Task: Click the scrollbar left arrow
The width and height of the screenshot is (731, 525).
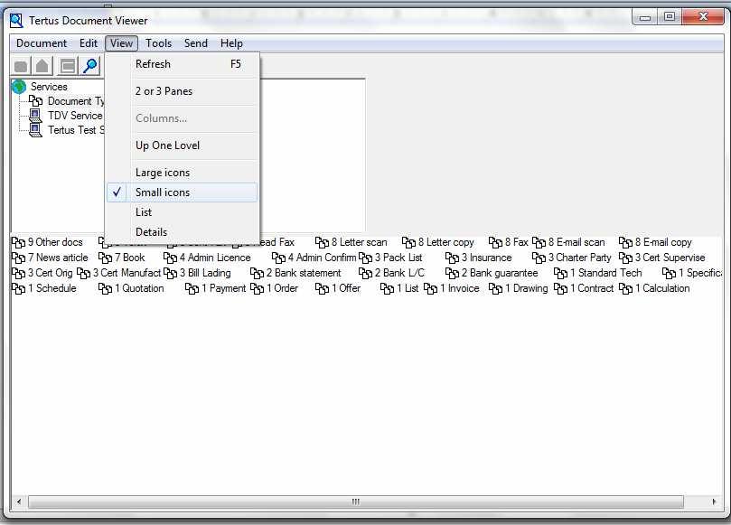Action: [19, 502]
